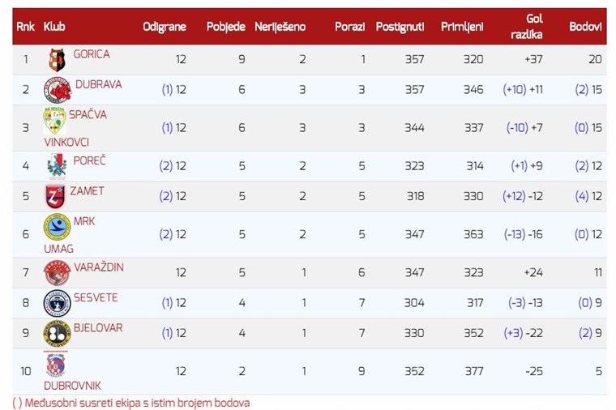Click the Bjelovar club badge
The height and width of the screenshot is (410, 616).
pyautogui.click(x=57, y=333)
